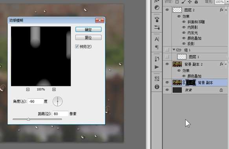
Task: Click lock position move icon
Action: tap(190, 2)
